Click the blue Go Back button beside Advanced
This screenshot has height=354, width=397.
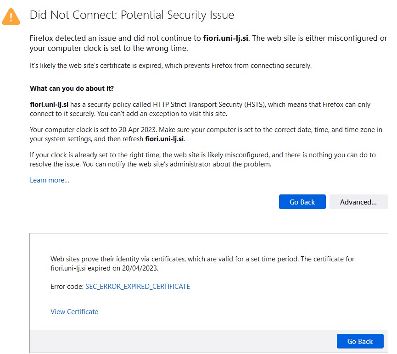[x=302, y=202]
